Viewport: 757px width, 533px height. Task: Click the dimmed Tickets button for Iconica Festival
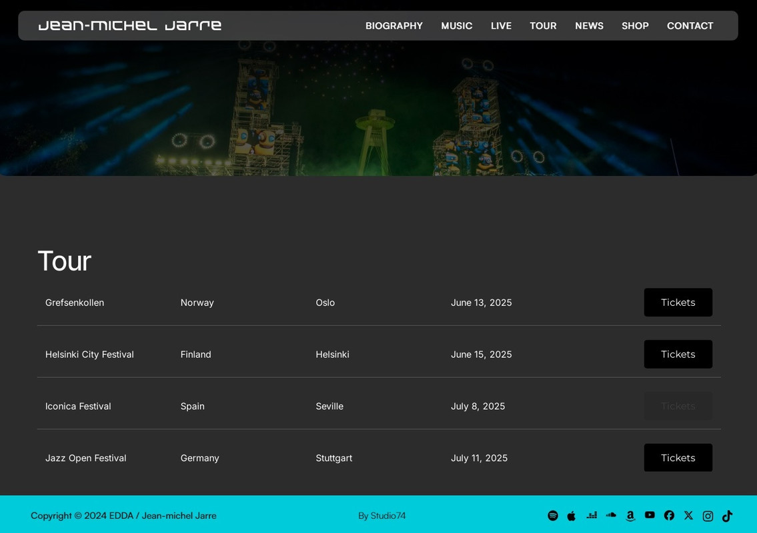point(678,406)
